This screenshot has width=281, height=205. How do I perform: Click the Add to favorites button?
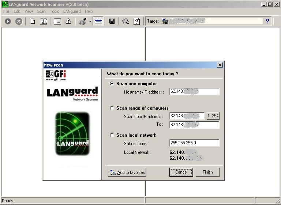[127, 172]
